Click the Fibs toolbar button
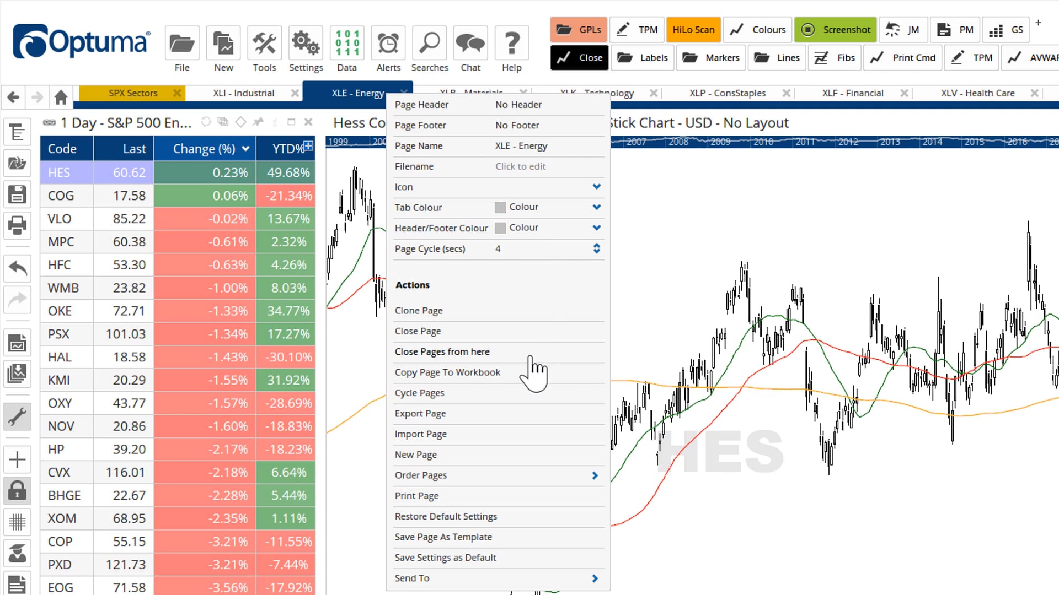This screenshot has width=1059, height=595. (x=835, y=58)
